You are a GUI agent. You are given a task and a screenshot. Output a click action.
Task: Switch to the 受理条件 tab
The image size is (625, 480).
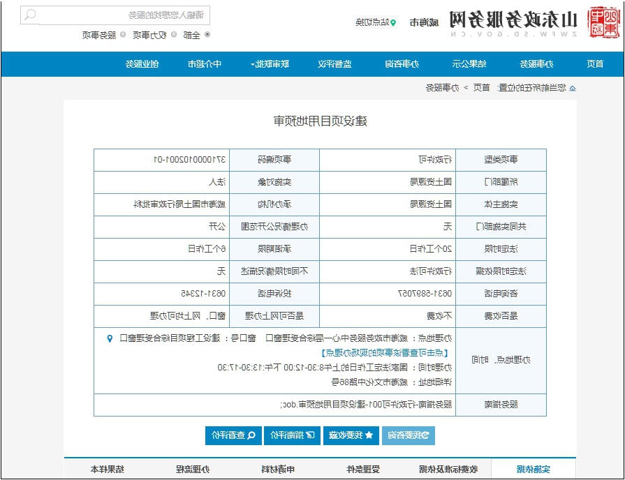[x=363, y=470]
